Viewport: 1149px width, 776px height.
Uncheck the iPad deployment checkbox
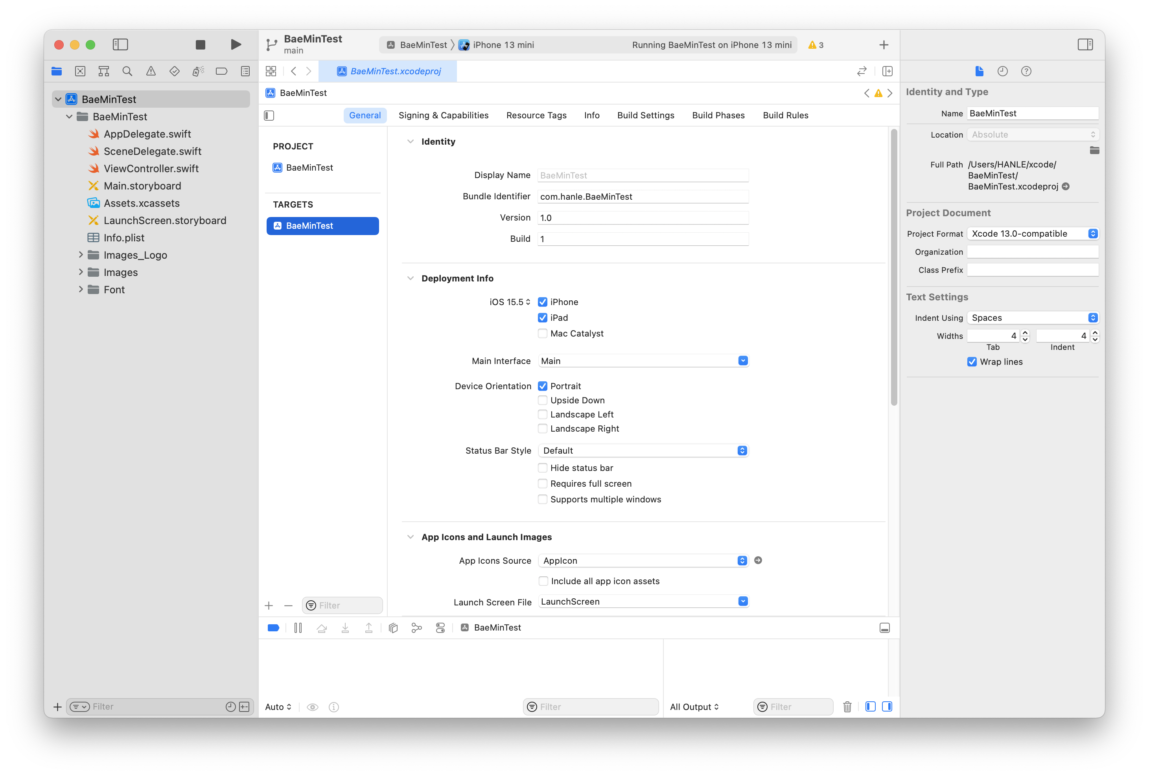click(x=542, y=318)
